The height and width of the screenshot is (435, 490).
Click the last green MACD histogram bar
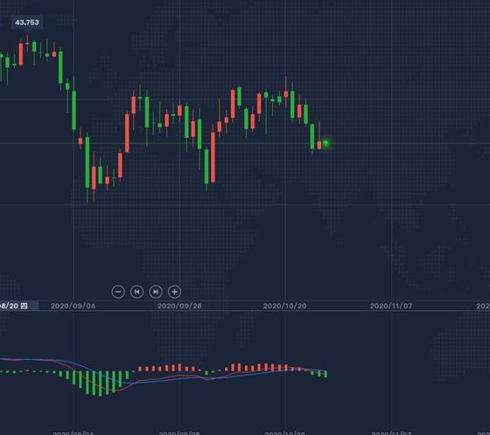(x=325, y=374)
